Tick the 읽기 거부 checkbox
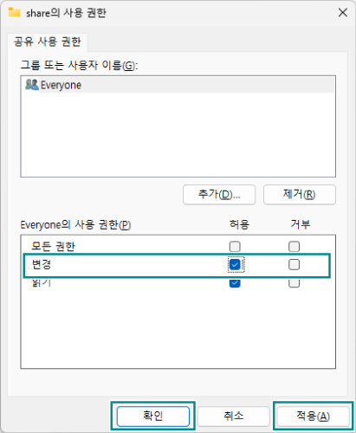 (294, 283)
